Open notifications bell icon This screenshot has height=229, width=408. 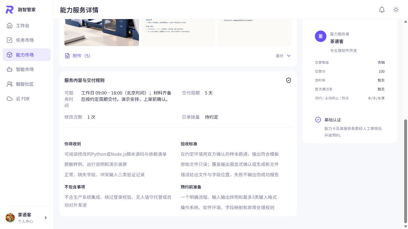pos(382,10)
